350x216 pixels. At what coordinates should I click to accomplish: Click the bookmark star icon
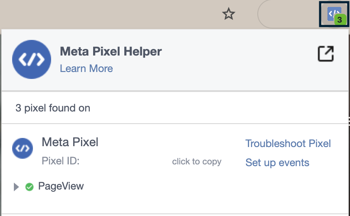pos(229,14)
